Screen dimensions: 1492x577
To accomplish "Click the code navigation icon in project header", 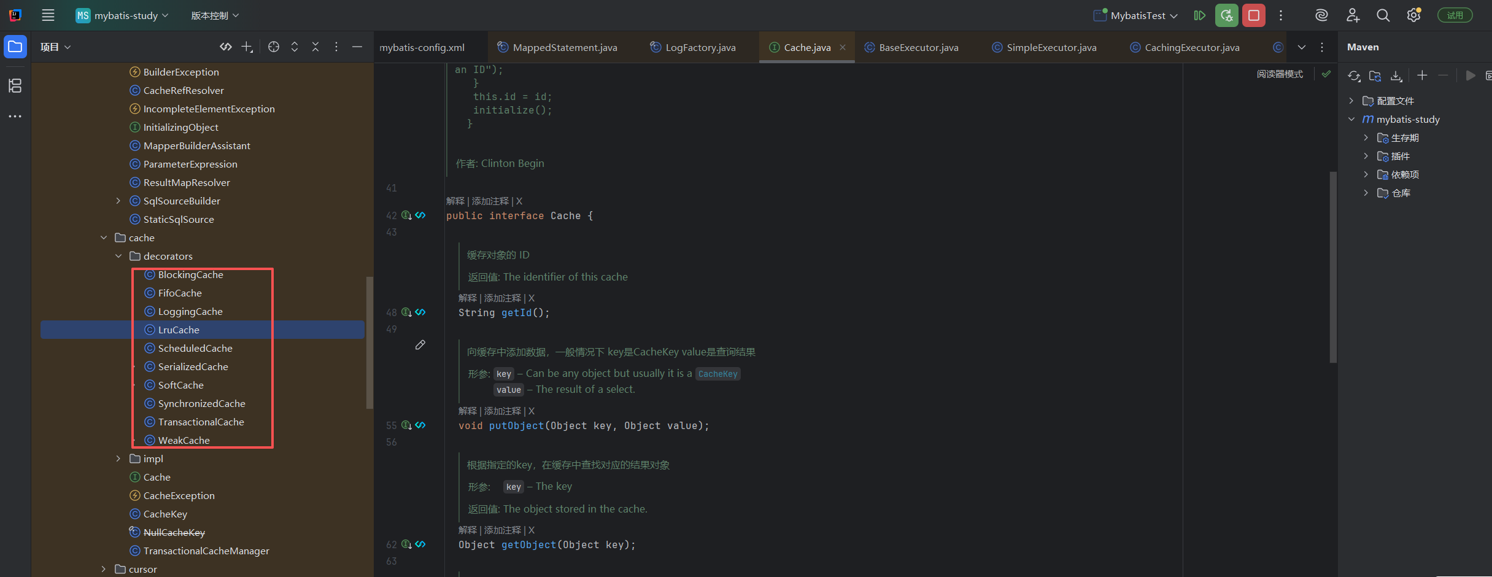I will tap(226, 47).
